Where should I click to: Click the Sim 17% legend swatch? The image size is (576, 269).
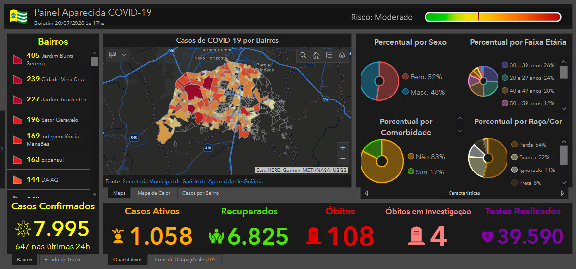click(411, 171)
